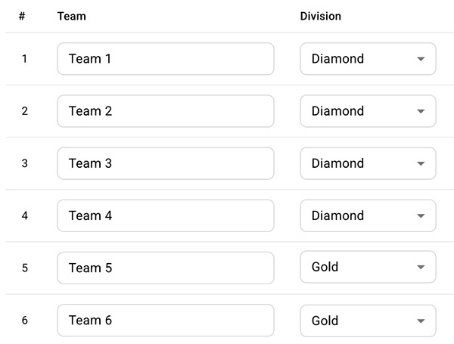Select row number 6 in the # column
Viewport: 454px width, 344px height.
(x=25, y=321)
